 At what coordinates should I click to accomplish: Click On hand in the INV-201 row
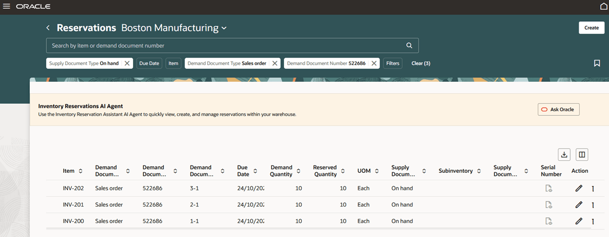(x=402, y=205)
